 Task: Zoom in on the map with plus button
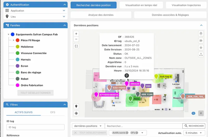pos(76,34)
